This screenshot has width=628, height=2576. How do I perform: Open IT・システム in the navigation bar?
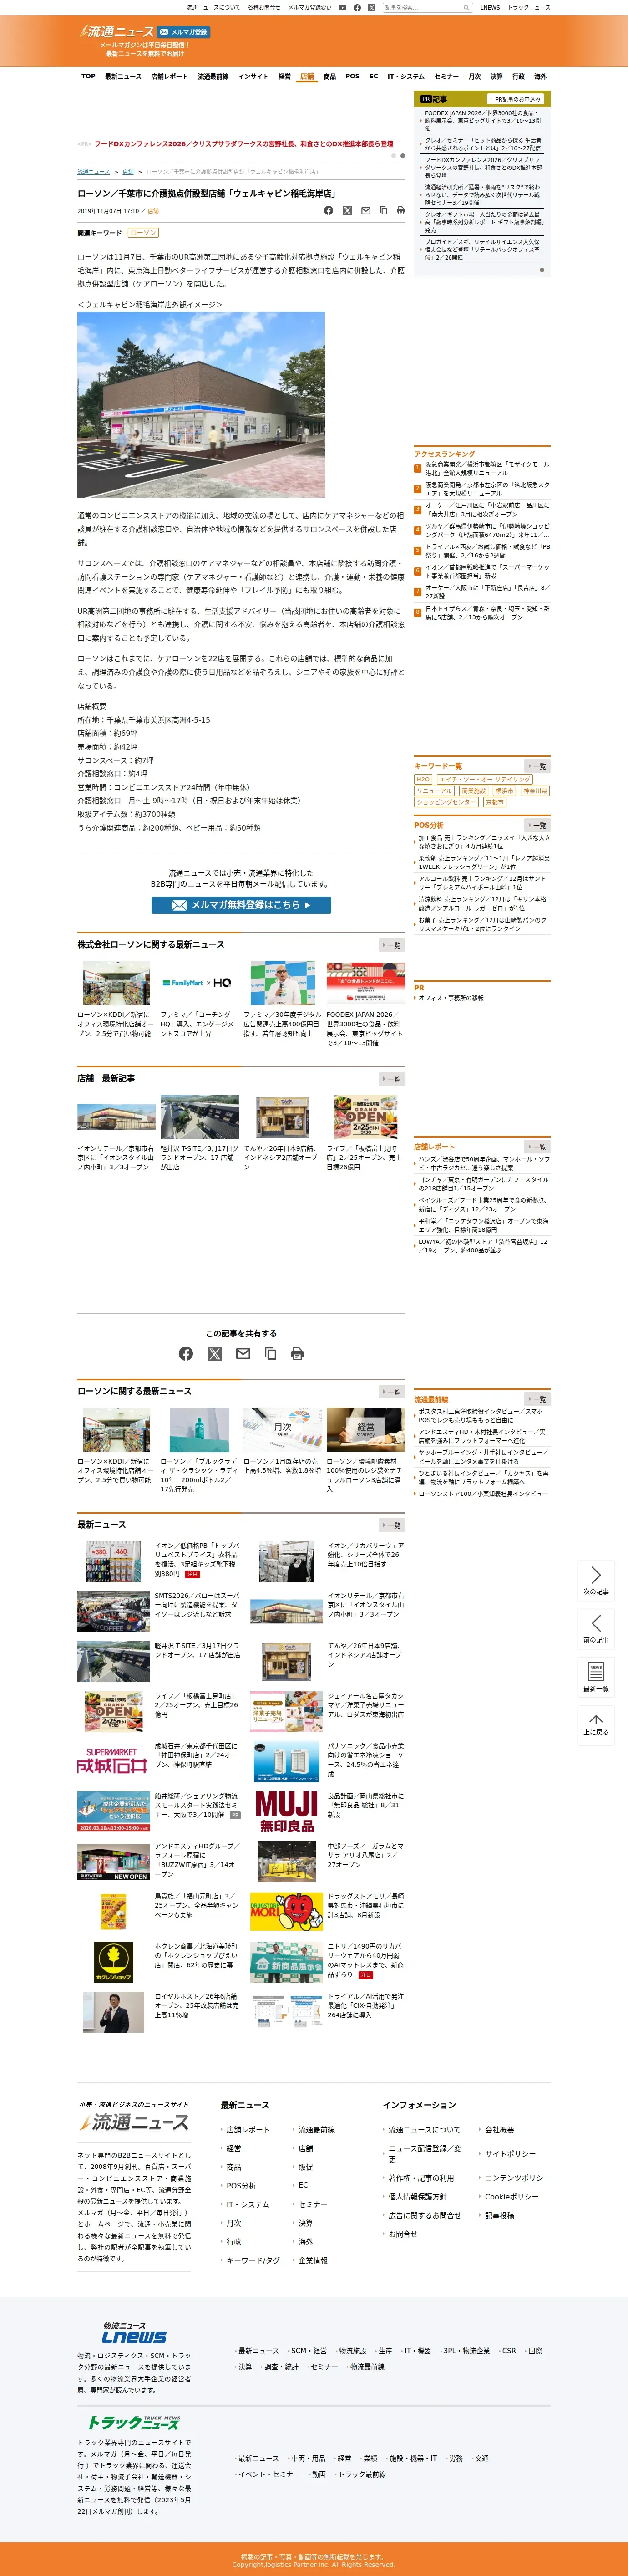pyautogui.click(x=406, y=76)
